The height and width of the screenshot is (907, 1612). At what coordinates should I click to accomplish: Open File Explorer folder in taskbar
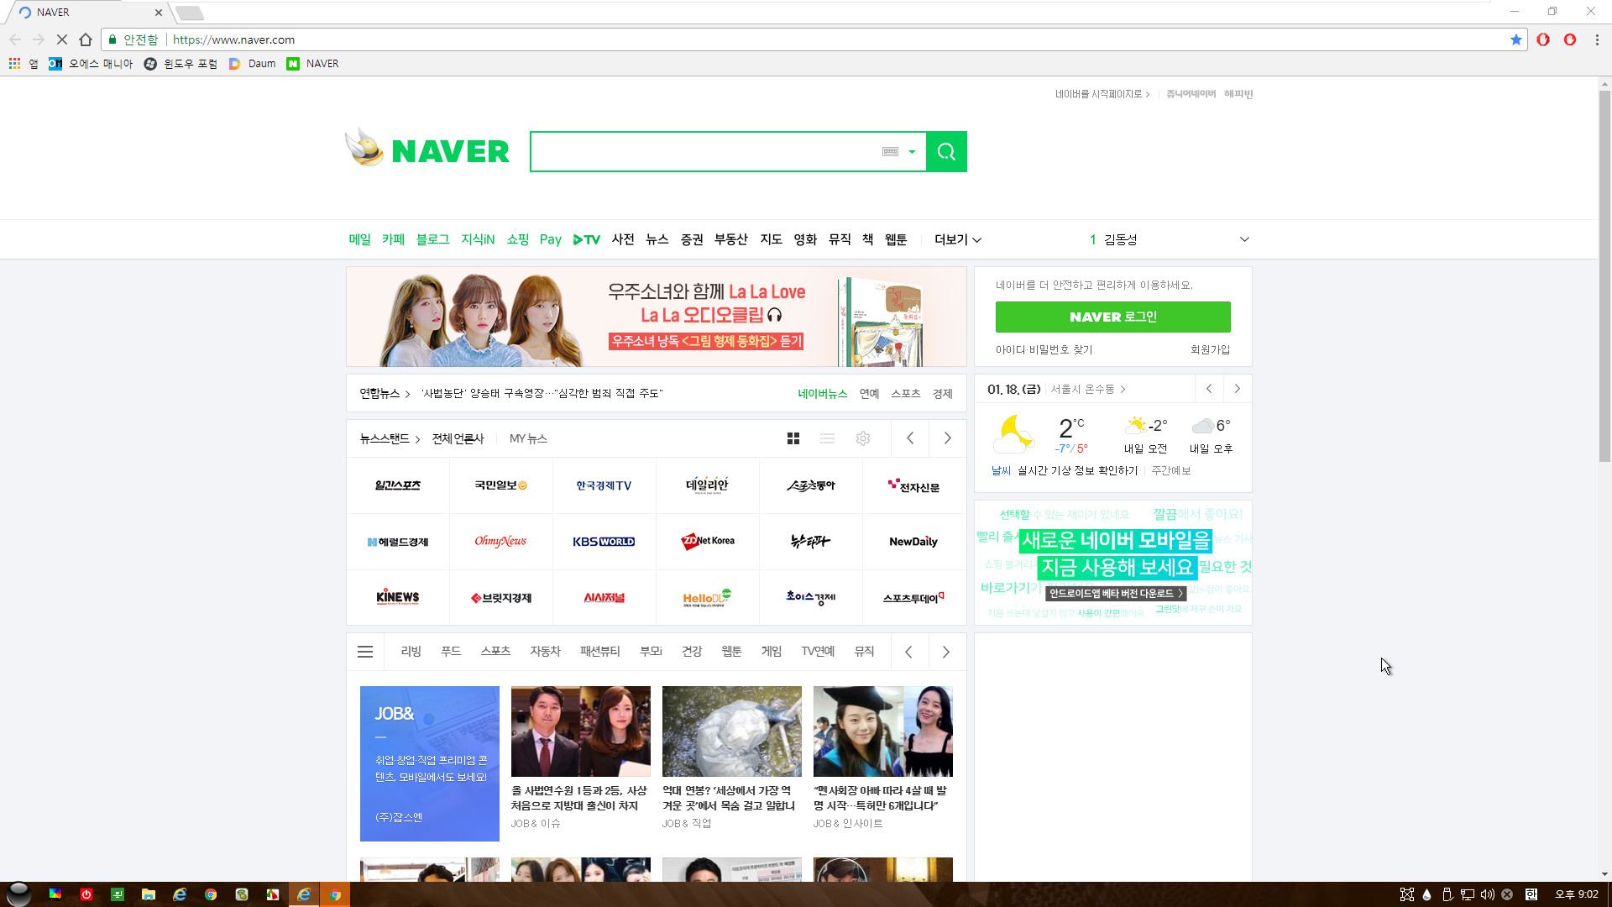click(x=149, y=894)
